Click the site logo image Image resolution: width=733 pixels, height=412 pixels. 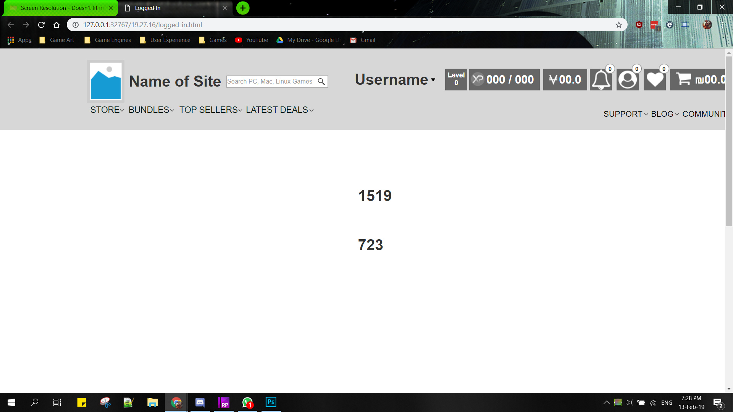[106, 81]
